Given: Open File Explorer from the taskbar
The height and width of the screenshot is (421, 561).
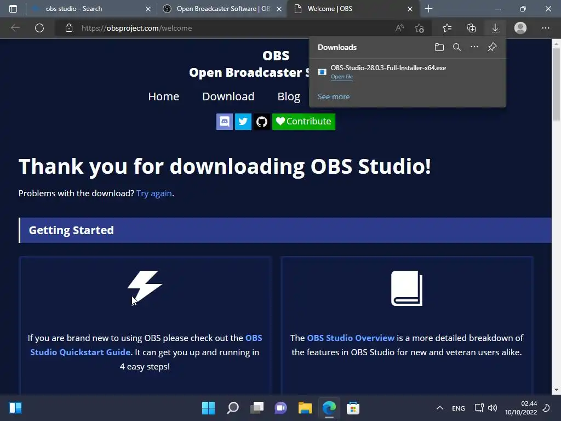Looking at the screenshot, I should tap(305, 408).
